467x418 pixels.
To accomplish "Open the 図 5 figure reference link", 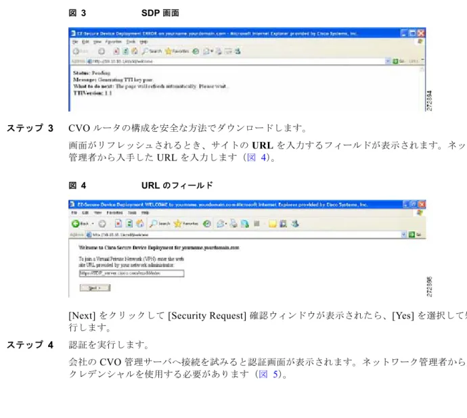I will click(x=268, y=374).
